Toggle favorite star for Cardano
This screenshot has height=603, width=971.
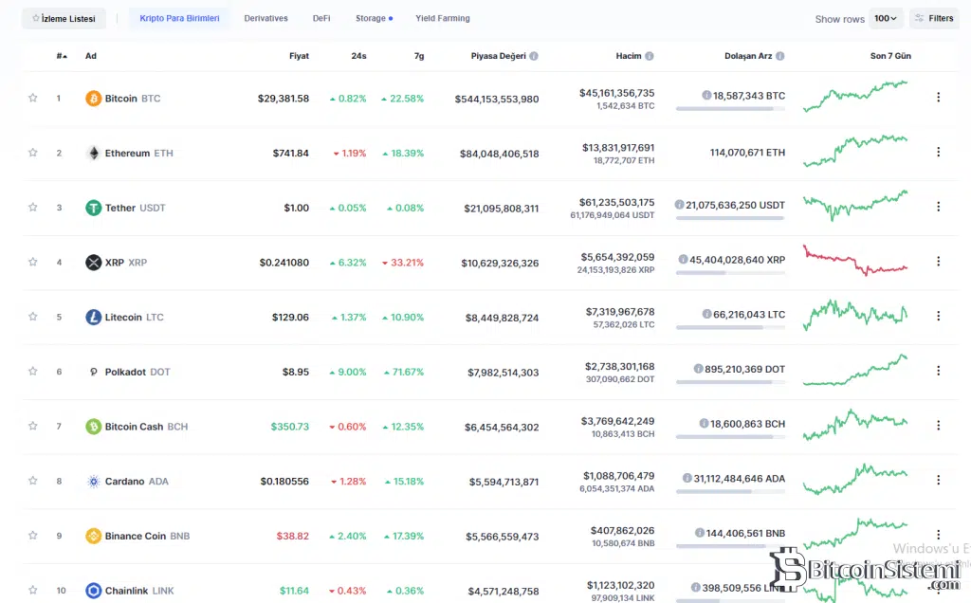(33, 481)
